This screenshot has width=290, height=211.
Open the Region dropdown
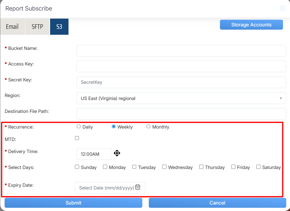181,98
